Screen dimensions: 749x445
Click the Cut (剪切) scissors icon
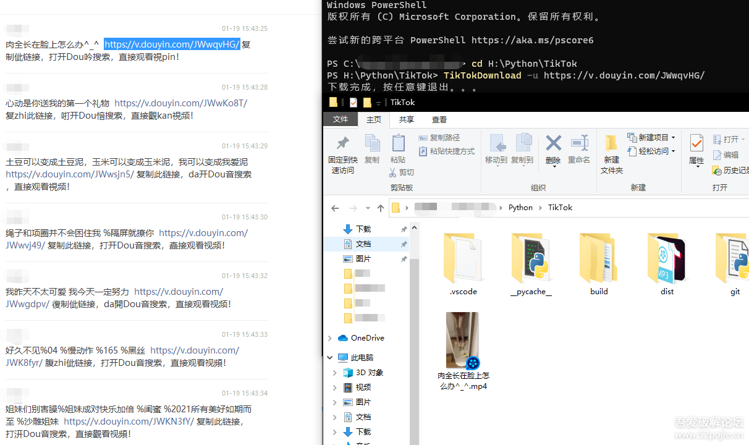tap(394, 172)
